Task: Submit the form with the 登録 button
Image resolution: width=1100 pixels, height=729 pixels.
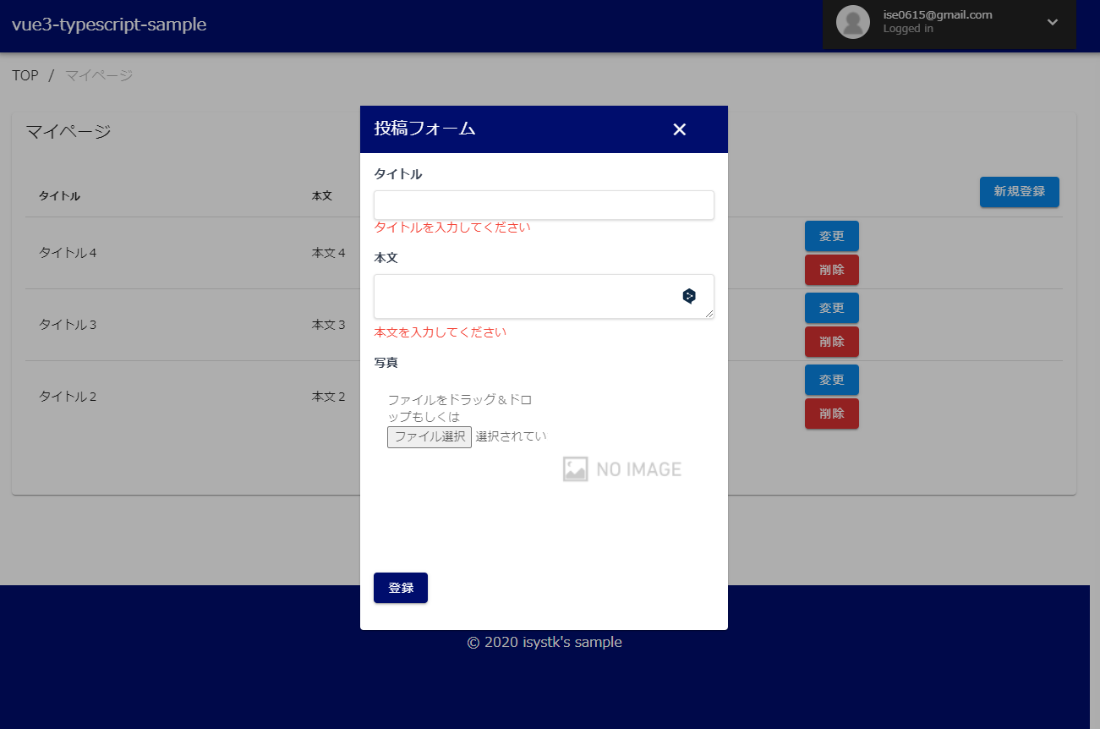Action: (400, 587)
